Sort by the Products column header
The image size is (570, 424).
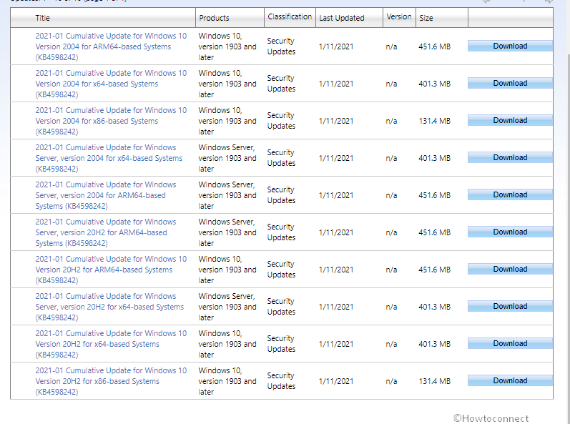pyautogui.click(x=214, y=18)
